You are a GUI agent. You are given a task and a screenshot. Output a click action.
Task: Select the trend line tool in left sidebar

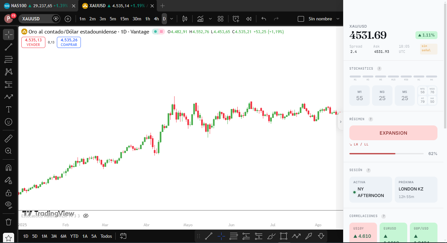pos(9,47)
